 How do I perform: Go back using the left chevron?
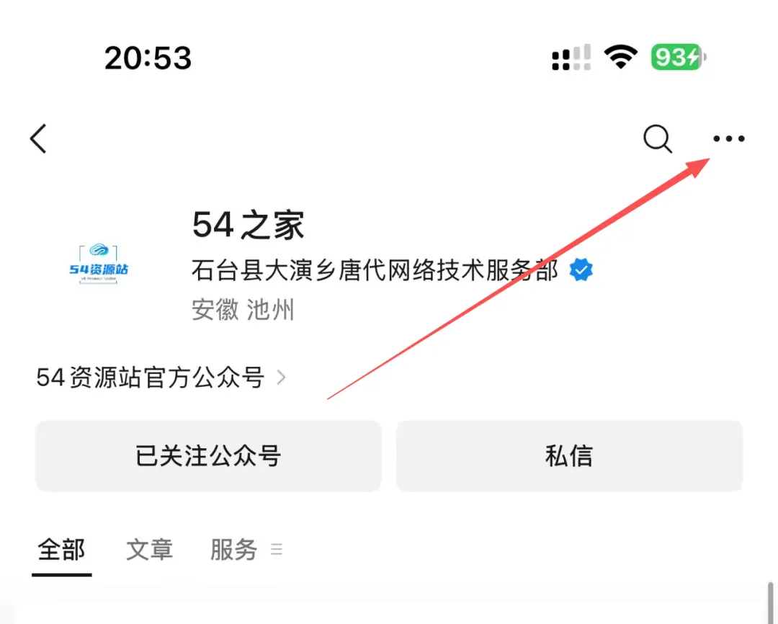click(38, 138)
